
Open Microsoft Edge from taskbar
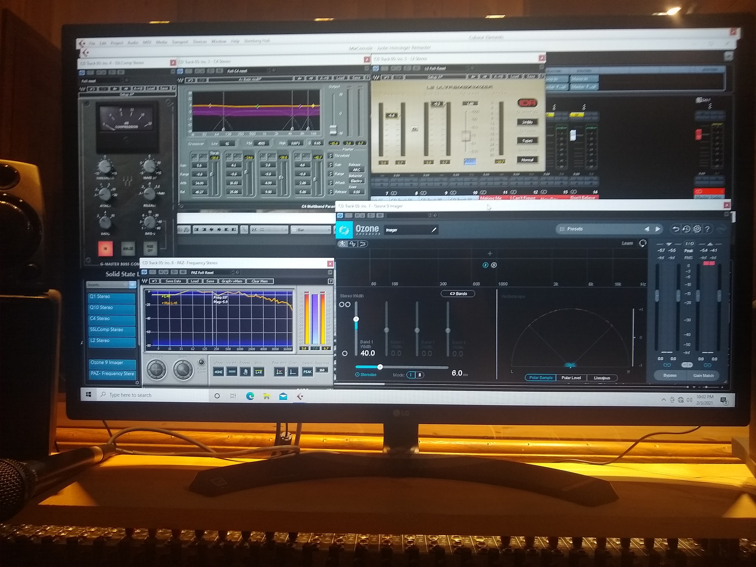(250, 396)
